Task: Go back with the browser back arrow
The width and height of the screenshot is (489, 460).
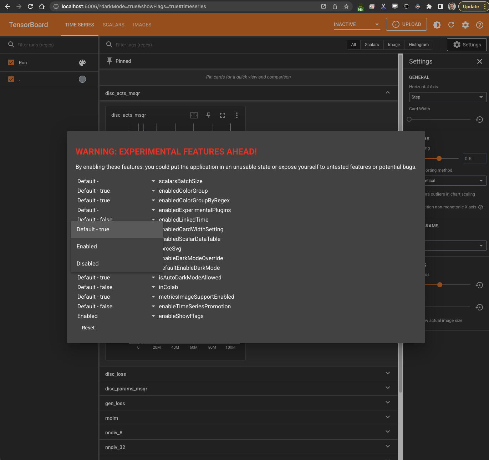Action: pyautogui.click(x=7, y=6)
